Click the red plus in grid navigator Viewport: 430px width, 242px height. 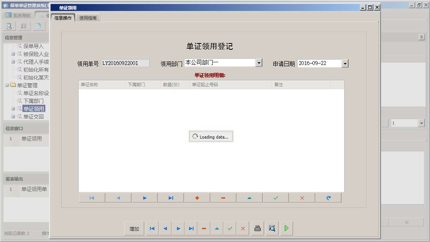(197, 198)
